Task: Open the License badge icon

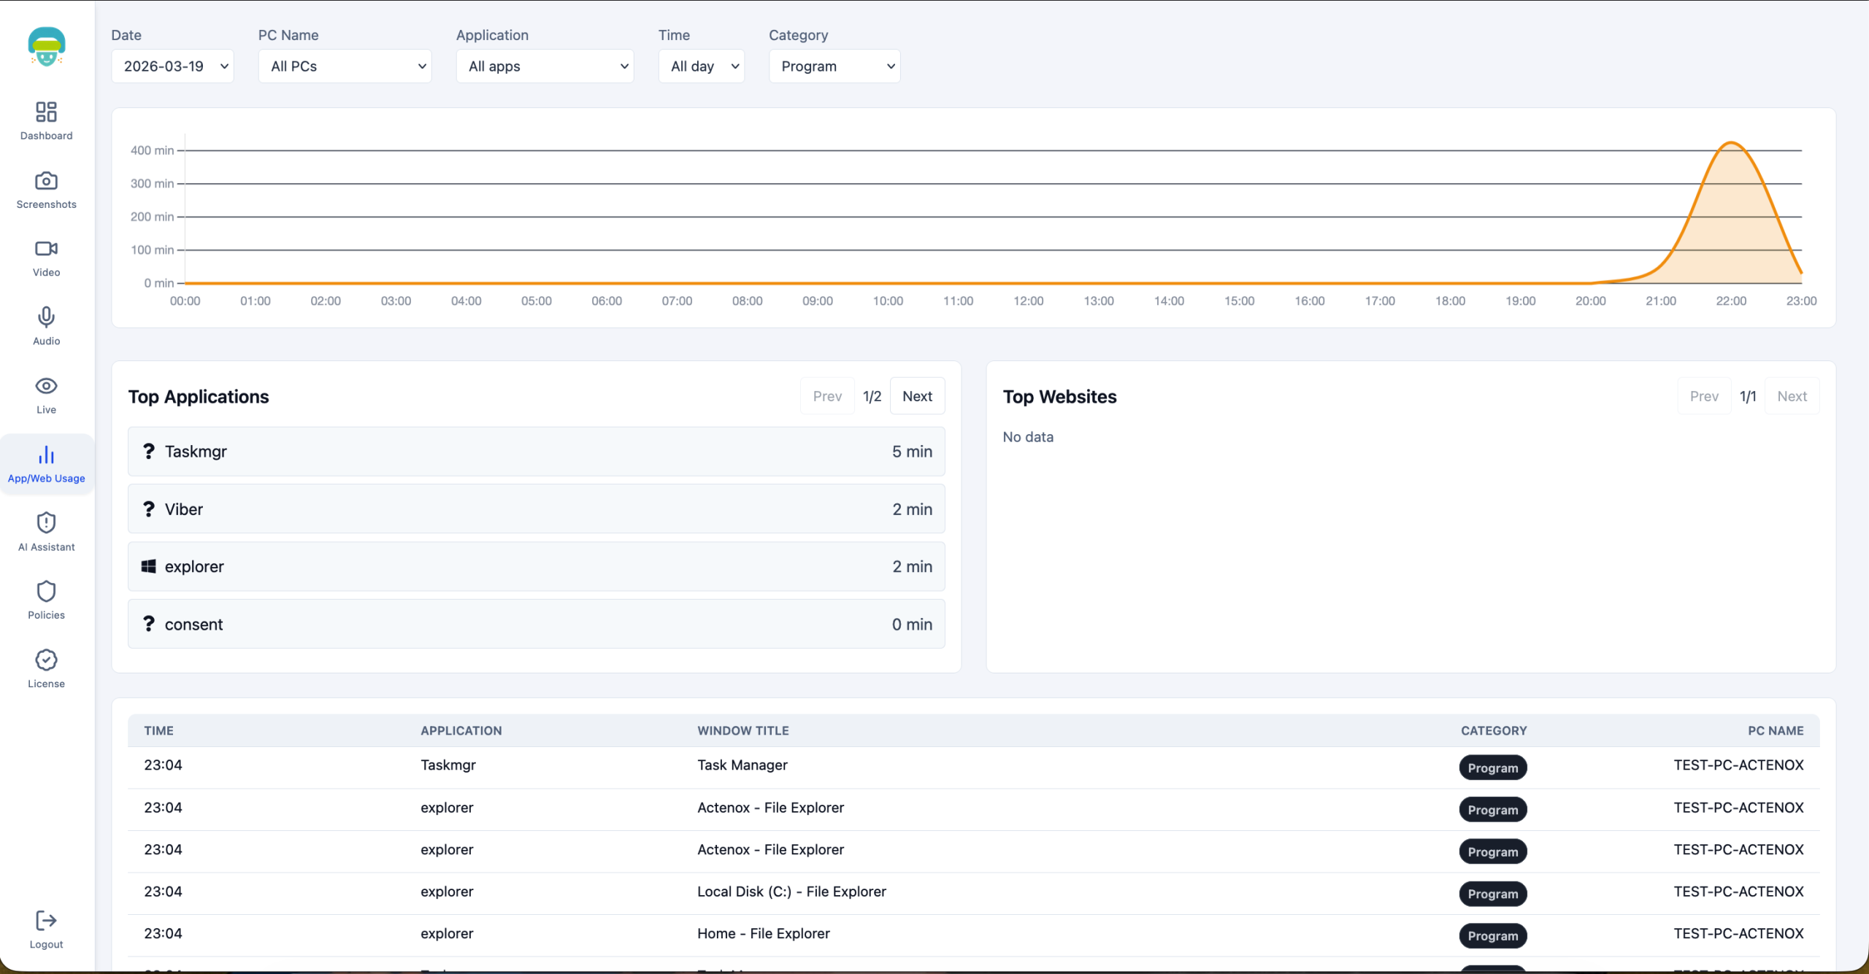Action: point(46,660)
